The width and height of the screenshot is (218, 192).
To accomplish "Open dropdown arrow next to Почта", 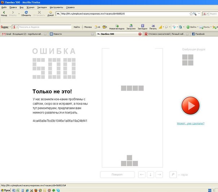I will pos(211,27).
